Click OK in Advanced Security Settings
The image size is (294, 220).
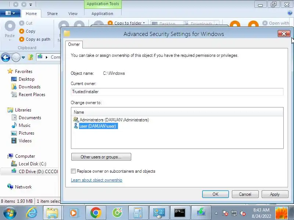[x=215, y=194]
